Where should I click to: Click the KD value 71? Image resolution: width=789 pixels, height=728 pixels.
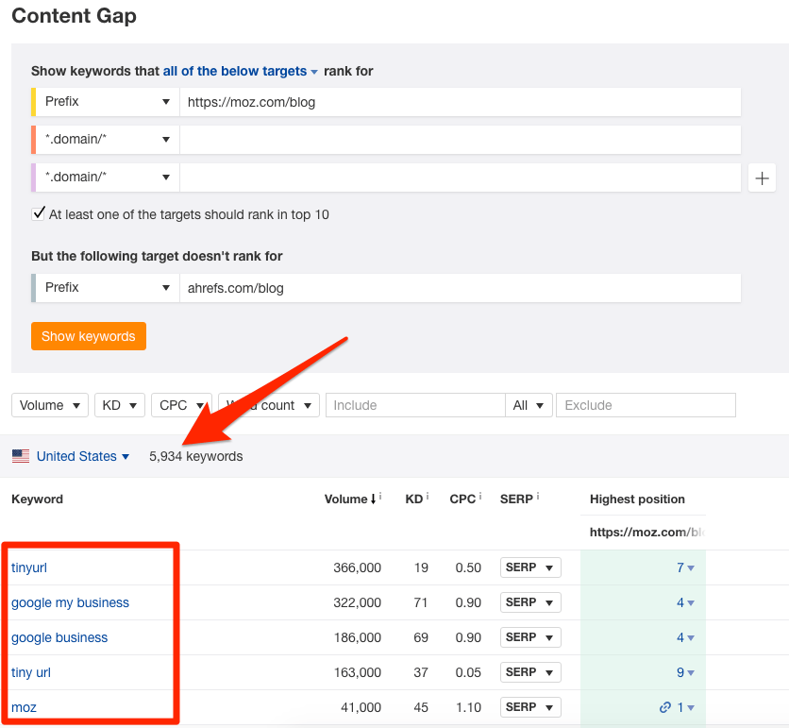click(x=421, y=602)
